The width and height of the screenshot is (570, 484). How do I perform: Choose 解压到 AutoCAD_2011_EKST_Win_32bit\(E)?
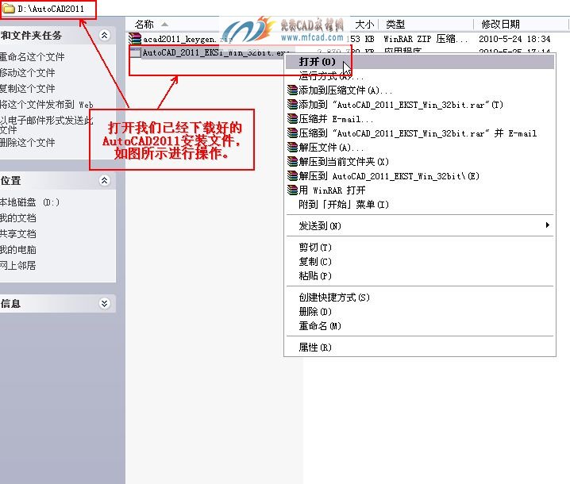tap(420, 176)
